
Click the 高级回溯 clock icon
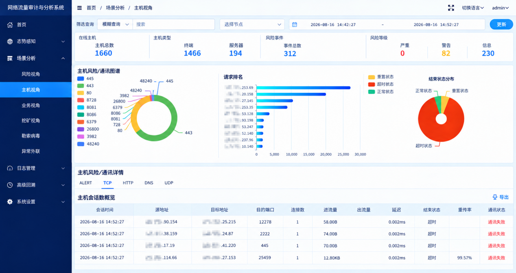(x=10, y=185)
